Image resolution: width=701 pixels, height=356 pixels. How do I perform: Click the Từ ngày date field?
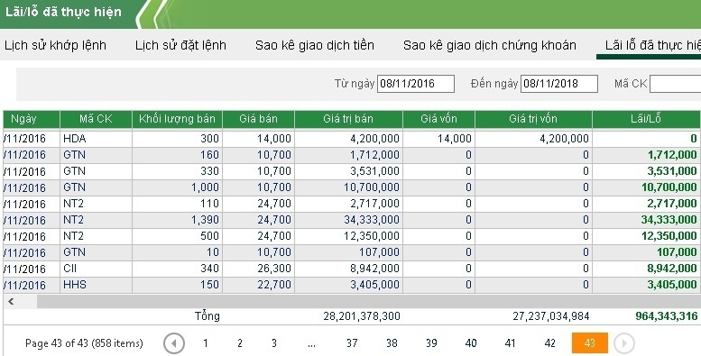tap(416, 84)
